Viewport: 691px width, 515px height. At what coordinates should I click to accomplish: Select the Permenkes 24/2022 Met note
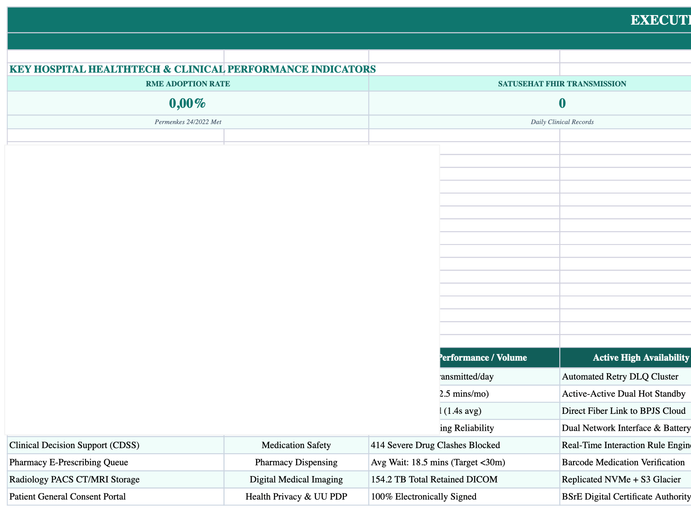coord(188,122)
